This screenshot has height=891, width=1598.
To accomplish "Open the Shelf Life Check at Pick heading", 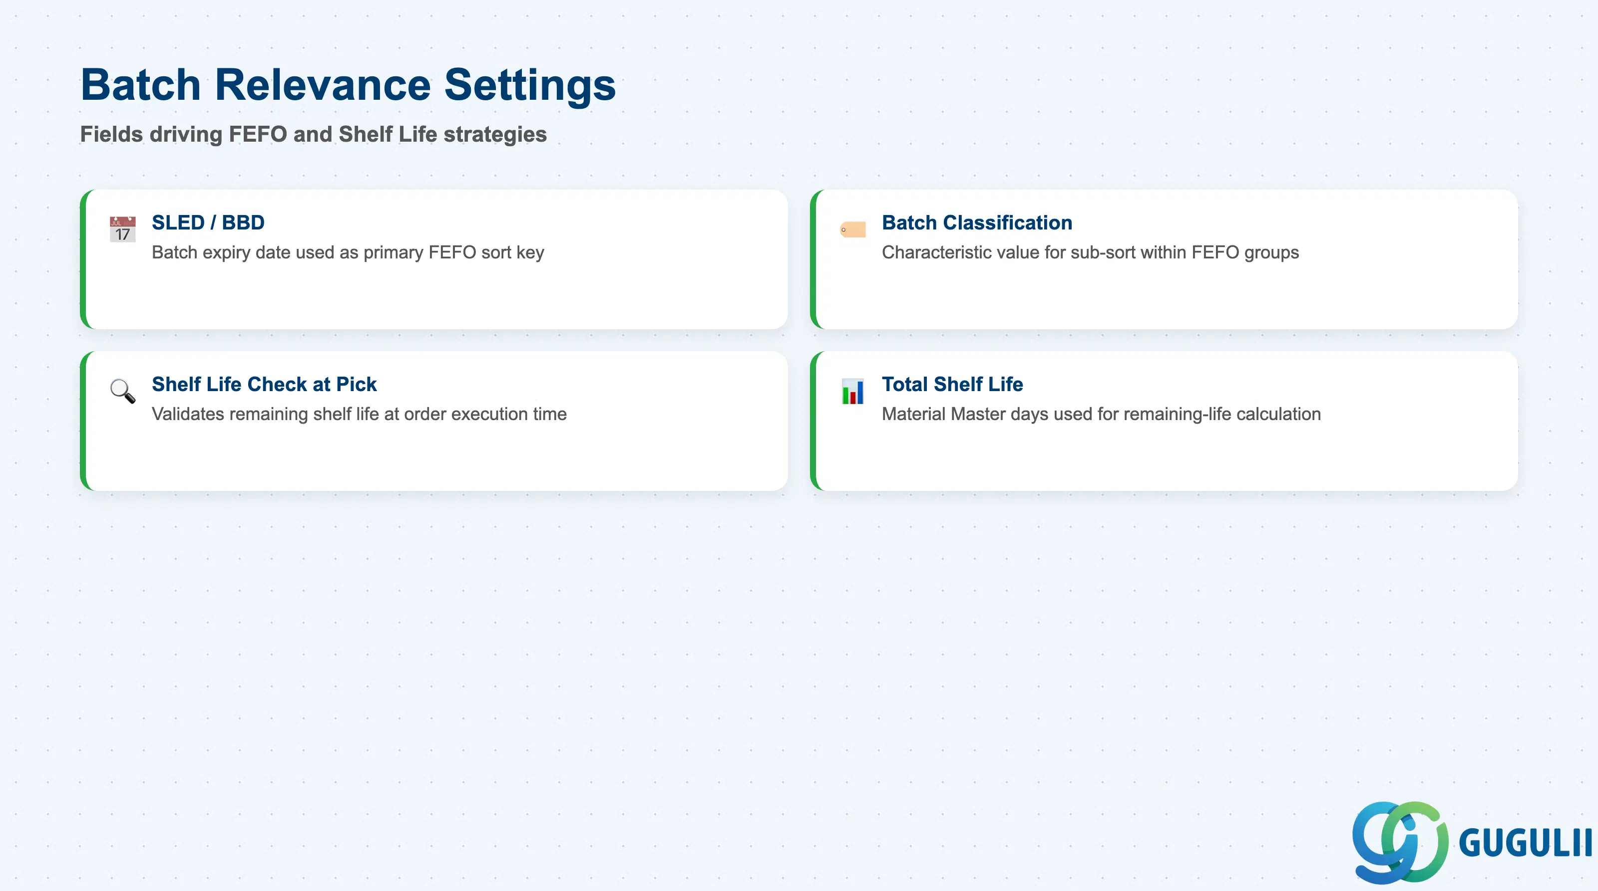I will click(x=264, y=384).
